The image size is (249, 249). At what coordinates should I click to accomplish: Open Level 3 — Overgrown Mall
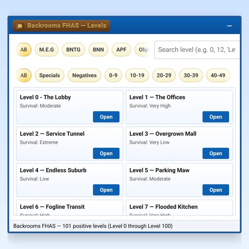[x=216, y=154]
